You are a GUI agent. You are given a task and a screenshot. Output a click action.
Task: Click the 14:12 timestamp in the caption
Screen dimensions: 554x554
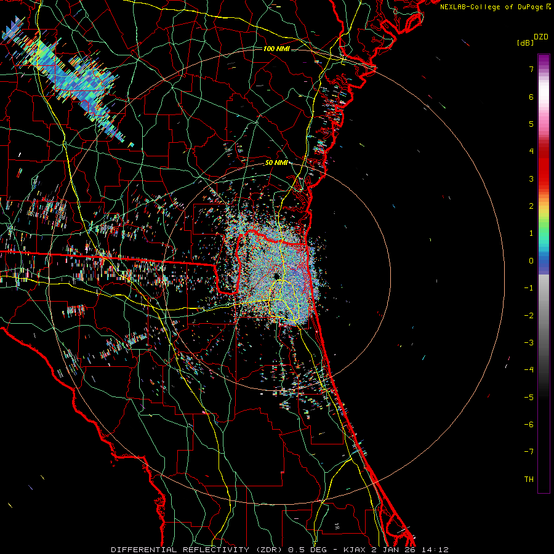pos(435,550)
